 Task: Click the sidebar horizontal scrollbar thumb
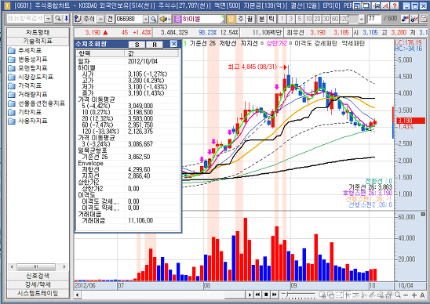pos(36,266)
